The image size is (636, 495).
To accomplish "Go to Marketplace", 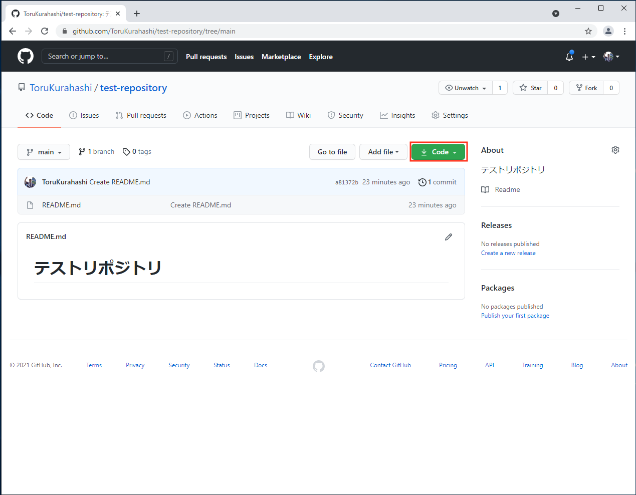I will (x=281, y=57).
